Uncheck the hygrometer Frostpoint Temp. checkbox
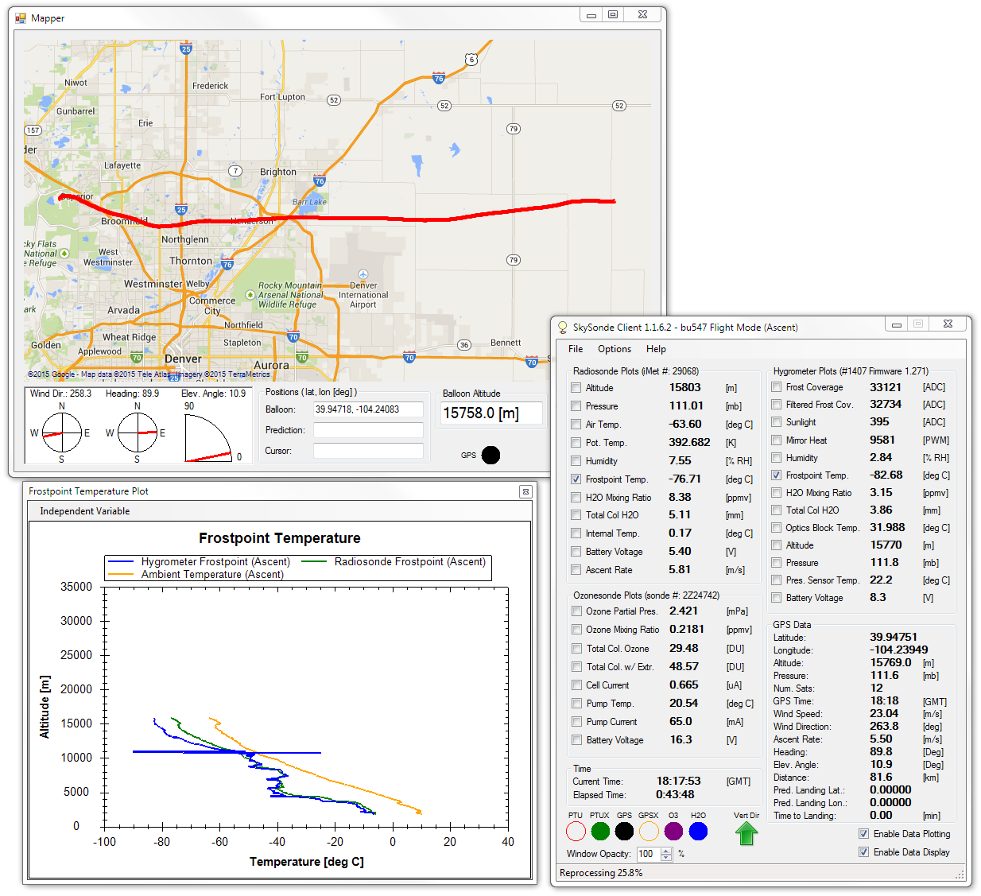The height and width of the screenshot is (896, 981). [776, 475]
